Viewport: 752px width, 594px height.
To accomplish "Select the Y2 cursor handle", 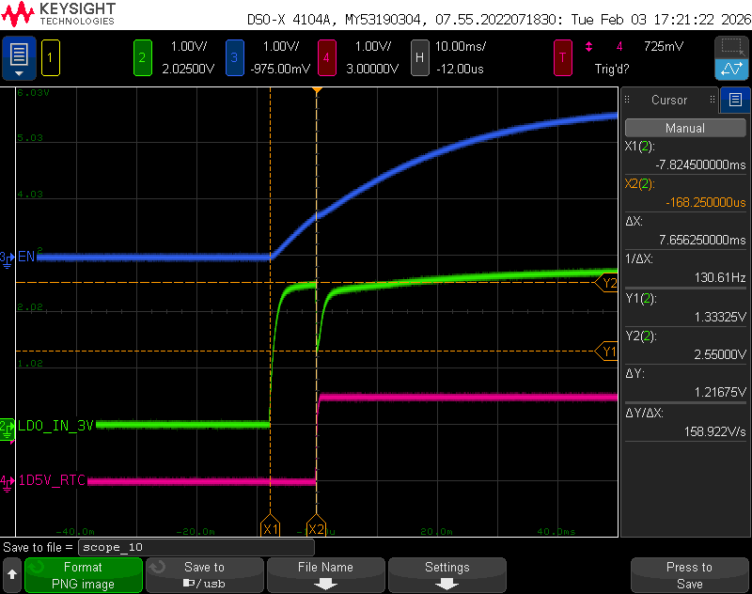I will (x=606, y=283).
